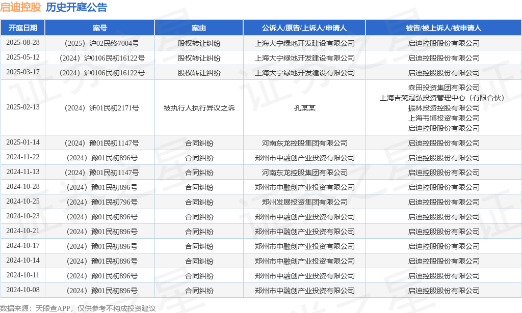
Task: Click the date cell 2024-10-11
Action: [22, 275]
